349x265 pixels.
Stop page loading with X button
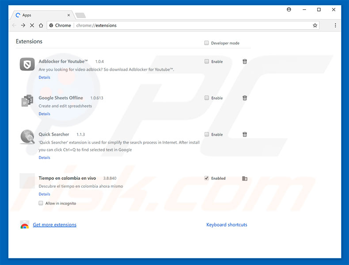[32, 25]
